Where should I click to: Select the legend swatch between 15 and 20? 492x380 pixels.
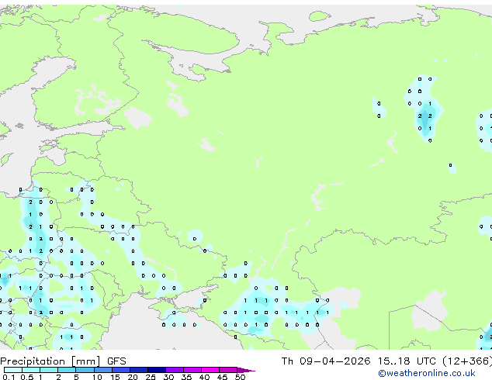click(x=121, y=370)
